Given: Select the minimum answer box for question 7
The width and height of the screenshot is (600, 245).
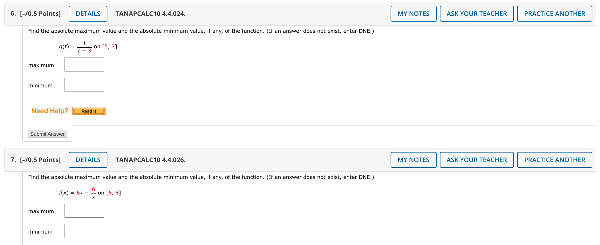Looking at the screenshot, I should pyautogui.click(x=84, y=231).
